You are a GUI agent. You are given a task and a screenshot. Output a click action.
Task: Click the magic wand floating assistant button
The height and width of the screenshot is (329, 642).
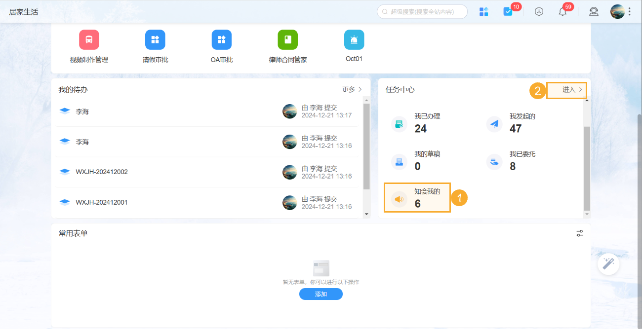click(x=608, y=264)
